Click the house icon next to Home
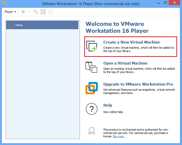The image size is (182, 145). 11,25
